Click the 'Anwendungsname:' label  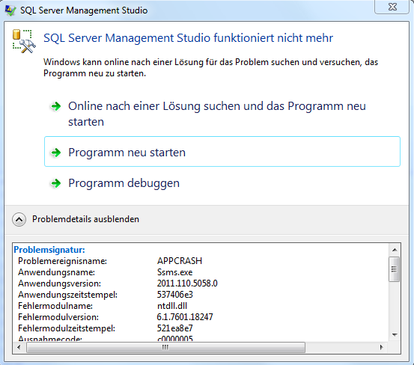click(56, 272)
